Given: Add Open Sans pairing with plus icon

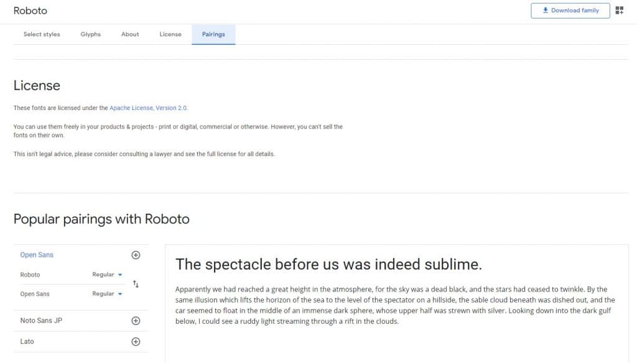Looking at the screenshot, I should tap(136, 255).
